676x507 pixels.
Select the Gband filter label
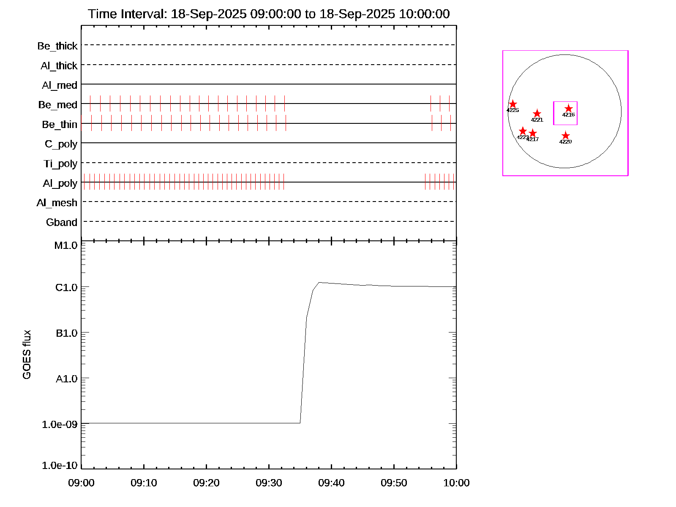(x=62, y=223)
